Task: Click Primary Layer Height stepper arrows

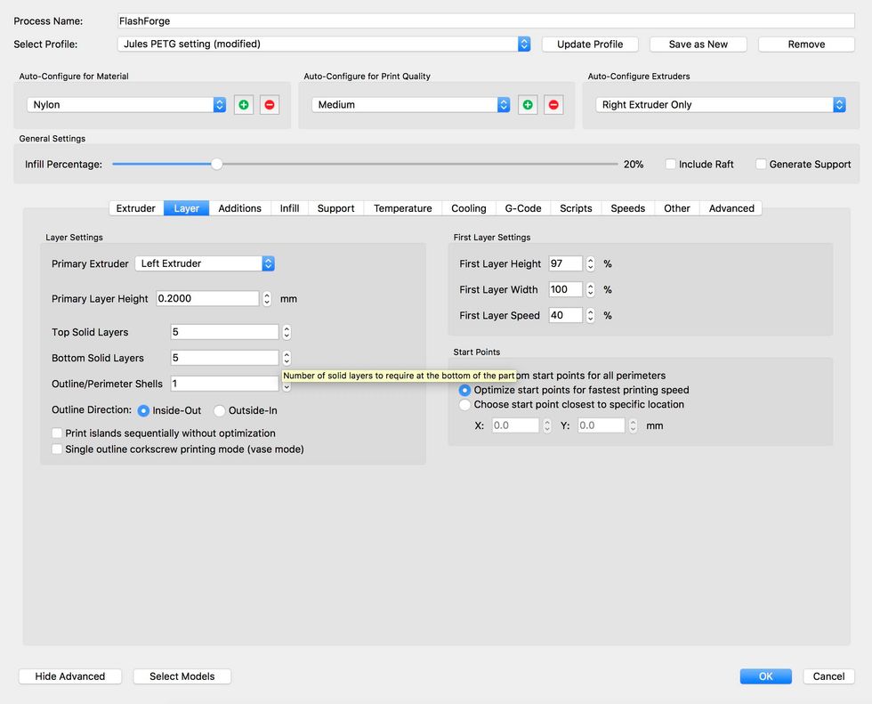Action: coord(267,299)
